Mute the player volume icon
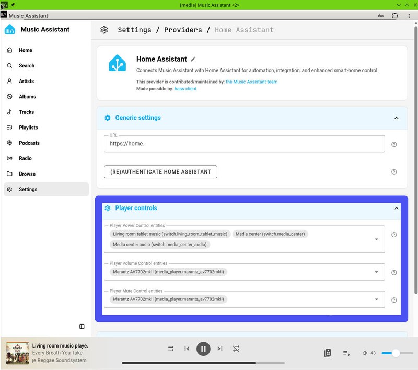The width and height of the screenshot is (418, 370). pos(365,353)
